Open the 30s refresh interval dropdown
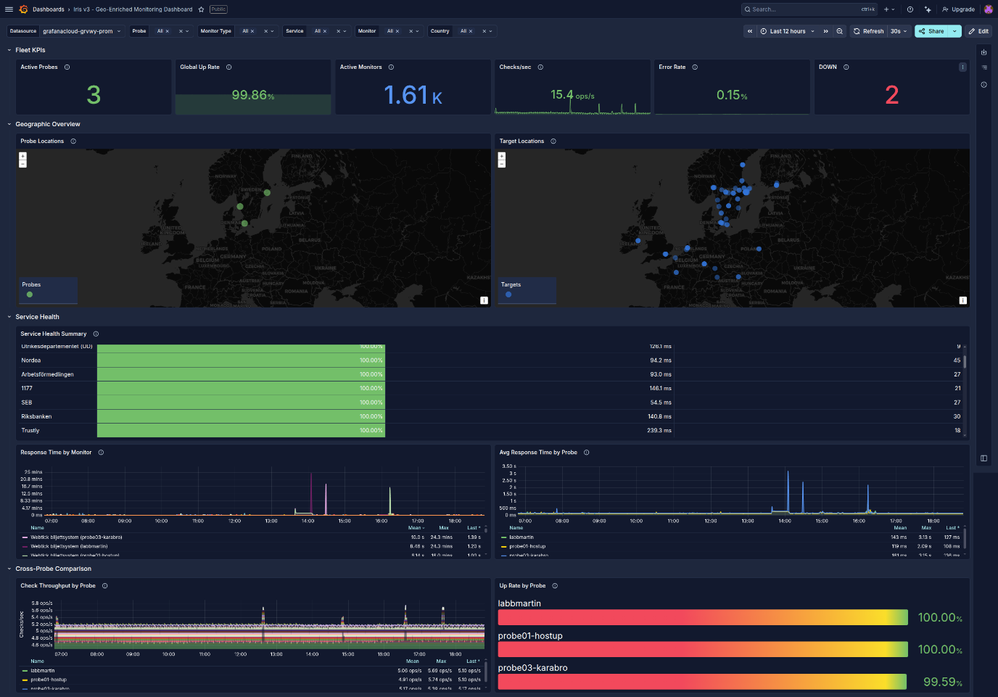998x697 pixels. coord(899,31)
